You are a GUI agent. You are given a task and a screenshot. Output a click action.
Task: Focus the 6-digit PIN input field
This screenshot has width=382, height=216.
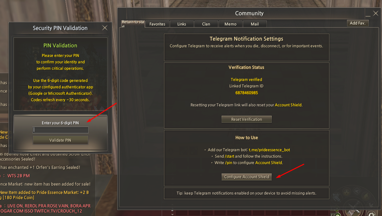60,130
